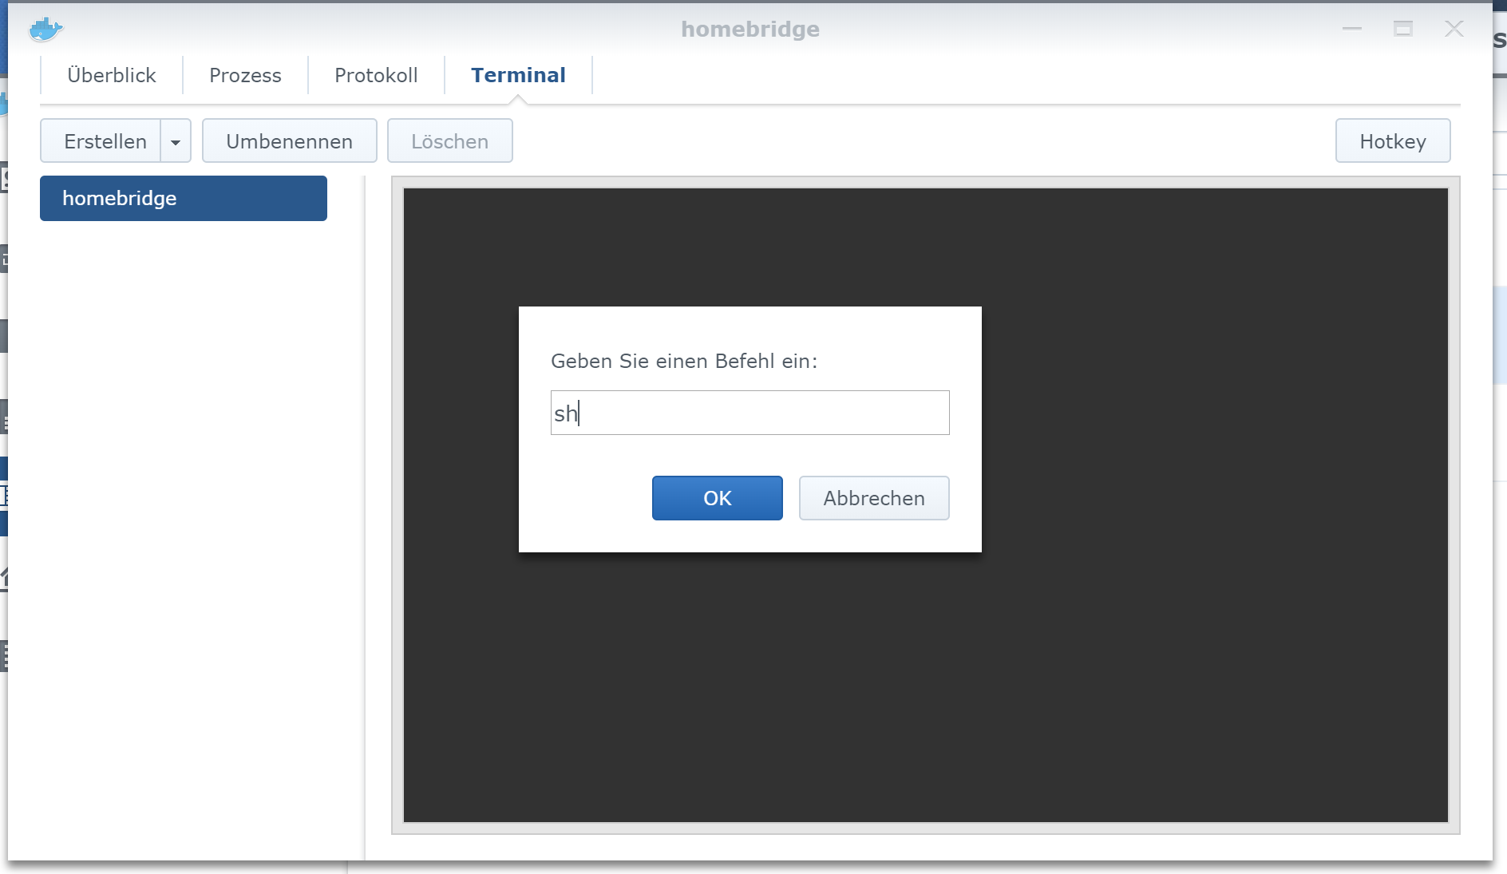Image resolution: width=1507 pixels, height=874 pixels.
Task: Open the Hotkey menu
Action: point(1392,141)
